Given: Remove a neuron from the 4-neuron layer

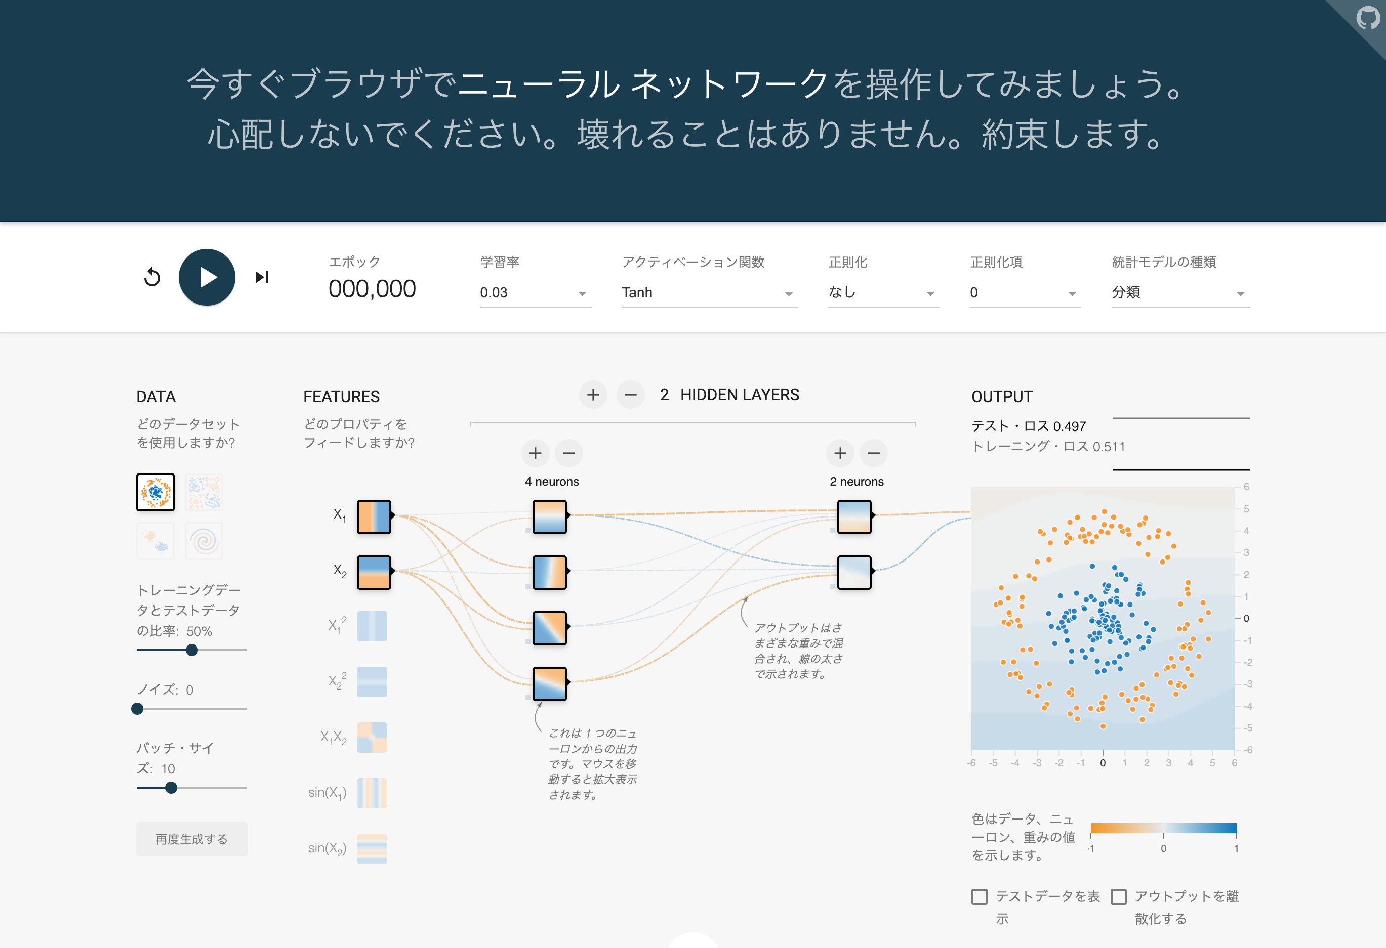Looking at the screenshot, I should point(568,453).
